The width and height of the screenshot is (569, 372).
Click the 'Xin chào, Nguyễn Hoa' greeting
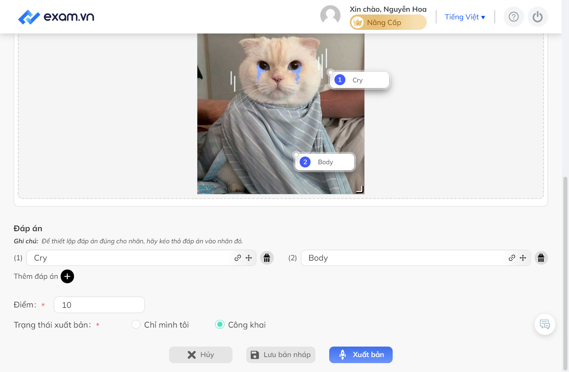click(388, 9)
